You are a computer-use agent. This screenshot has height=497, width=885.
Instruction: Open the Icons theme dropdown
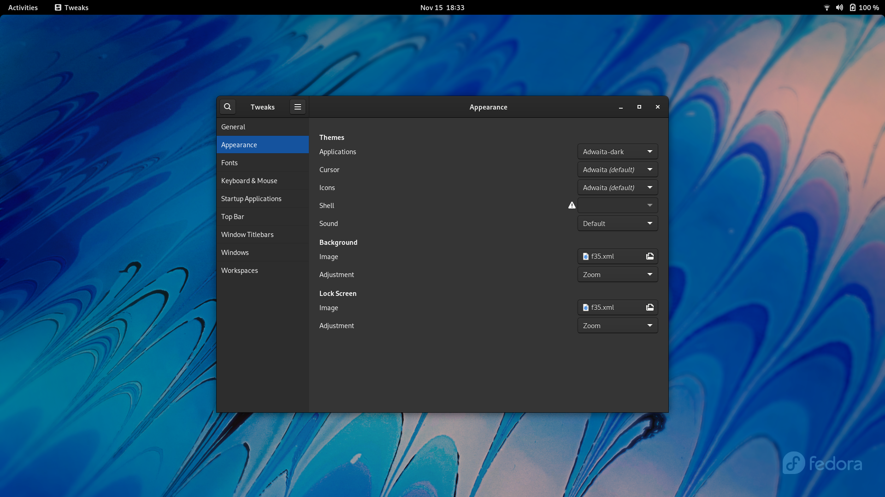(618, 187)
